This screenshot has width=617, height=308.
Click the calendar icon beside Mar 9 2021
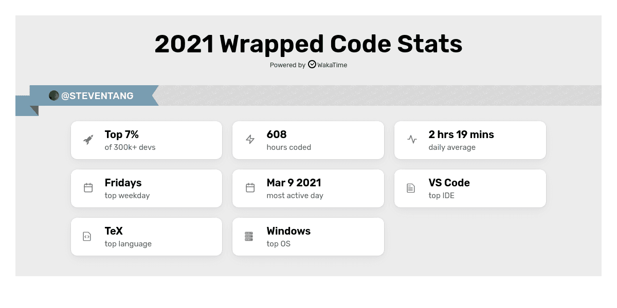point(250,188)
